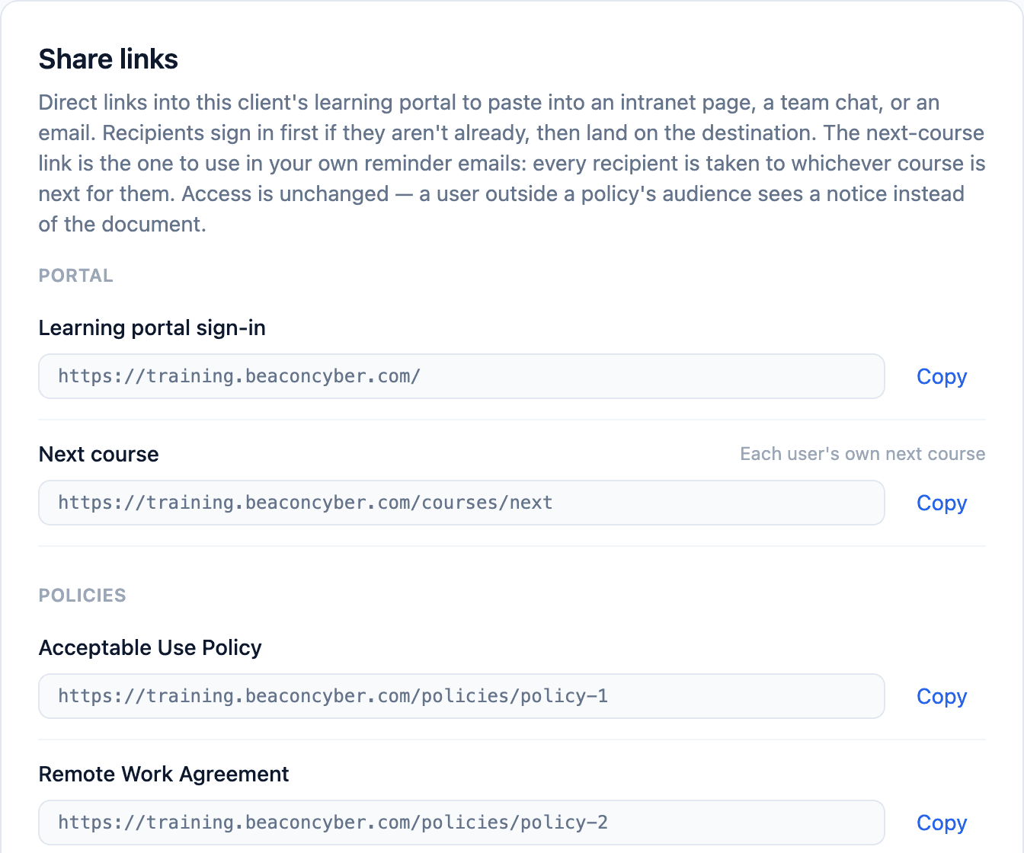The image size is (1024, 853).
Task: Click the Learning portal sign-in label
Action: pyautogui.click(x=152, y=328)
